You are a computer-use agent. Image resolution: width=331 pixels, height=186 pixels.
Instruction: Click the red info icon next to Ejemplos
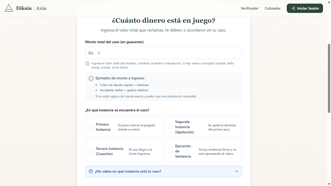pyautogui.click(x=91, y=78)
